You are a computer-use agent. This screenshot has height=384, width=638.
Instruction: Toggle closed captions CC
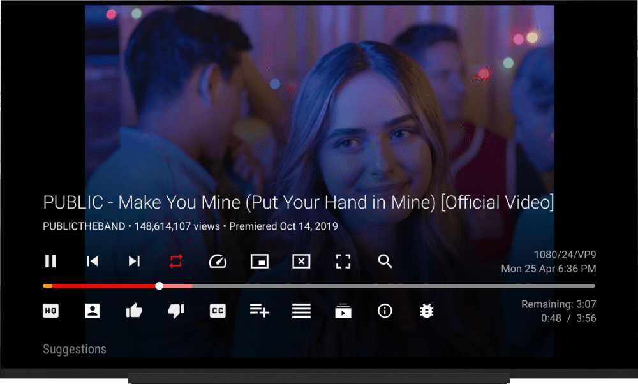click(x=218, y=311)
